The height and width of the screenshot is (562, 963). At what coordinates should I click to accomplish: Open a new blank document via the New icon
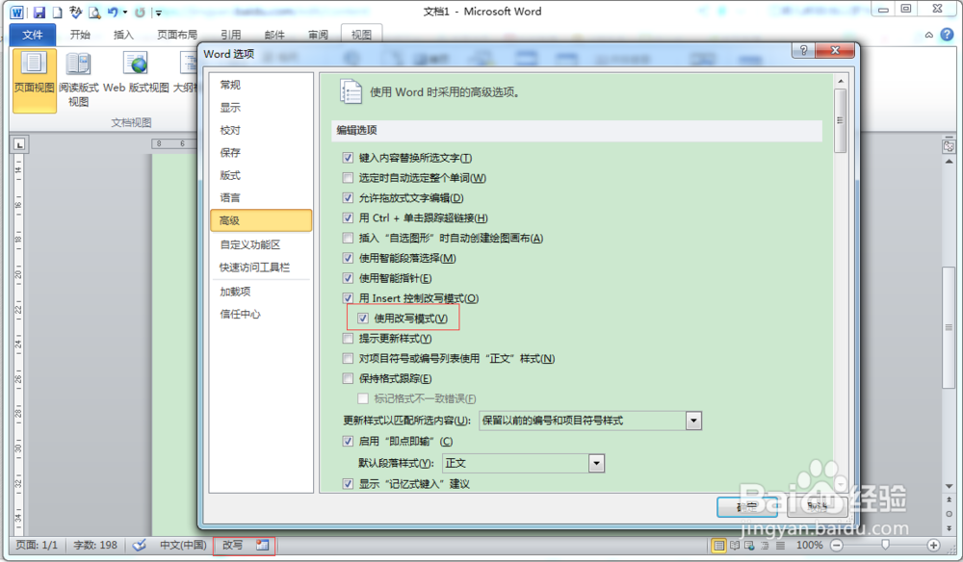pyautogui.click(x=56, y=13)
